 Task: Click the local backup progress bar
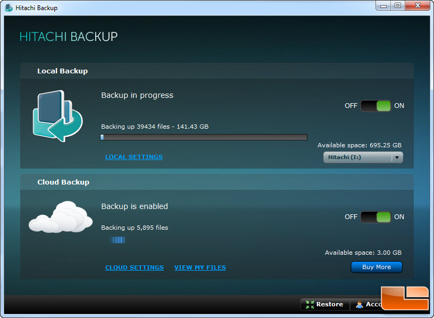coord(204,137)
